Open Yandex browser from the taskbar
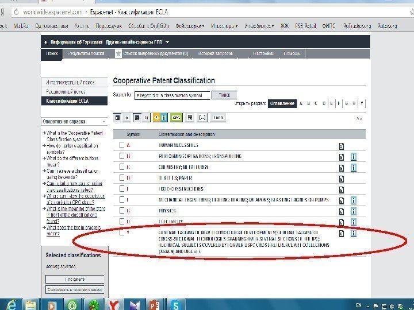The width and height of the screenshot is (414, 310). (114, 305)
